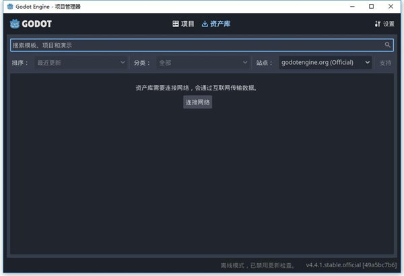
Task: Expand the 排序 dropdown showing 最近更新
Action: [81, 63]
